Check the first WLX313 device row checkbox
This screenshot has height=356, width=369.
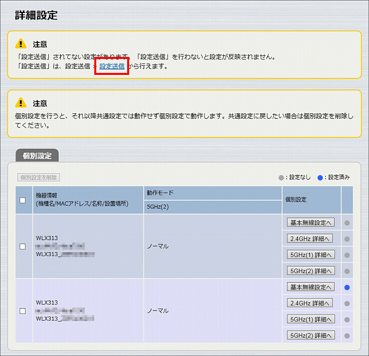tap(22, 247)
